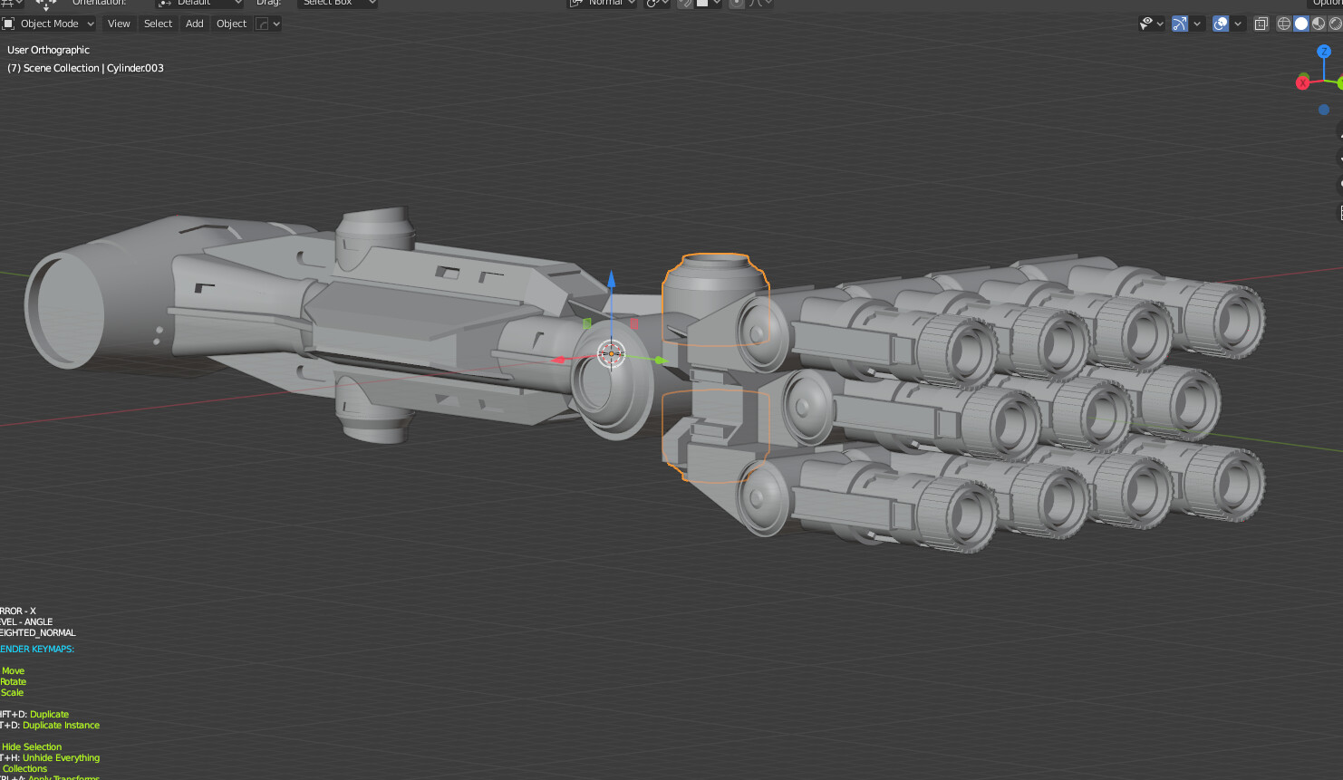Screen dimensions: 1343x780
Task: Select the Solid viewport shading sphere icon
Action: tap(1301, 24)
